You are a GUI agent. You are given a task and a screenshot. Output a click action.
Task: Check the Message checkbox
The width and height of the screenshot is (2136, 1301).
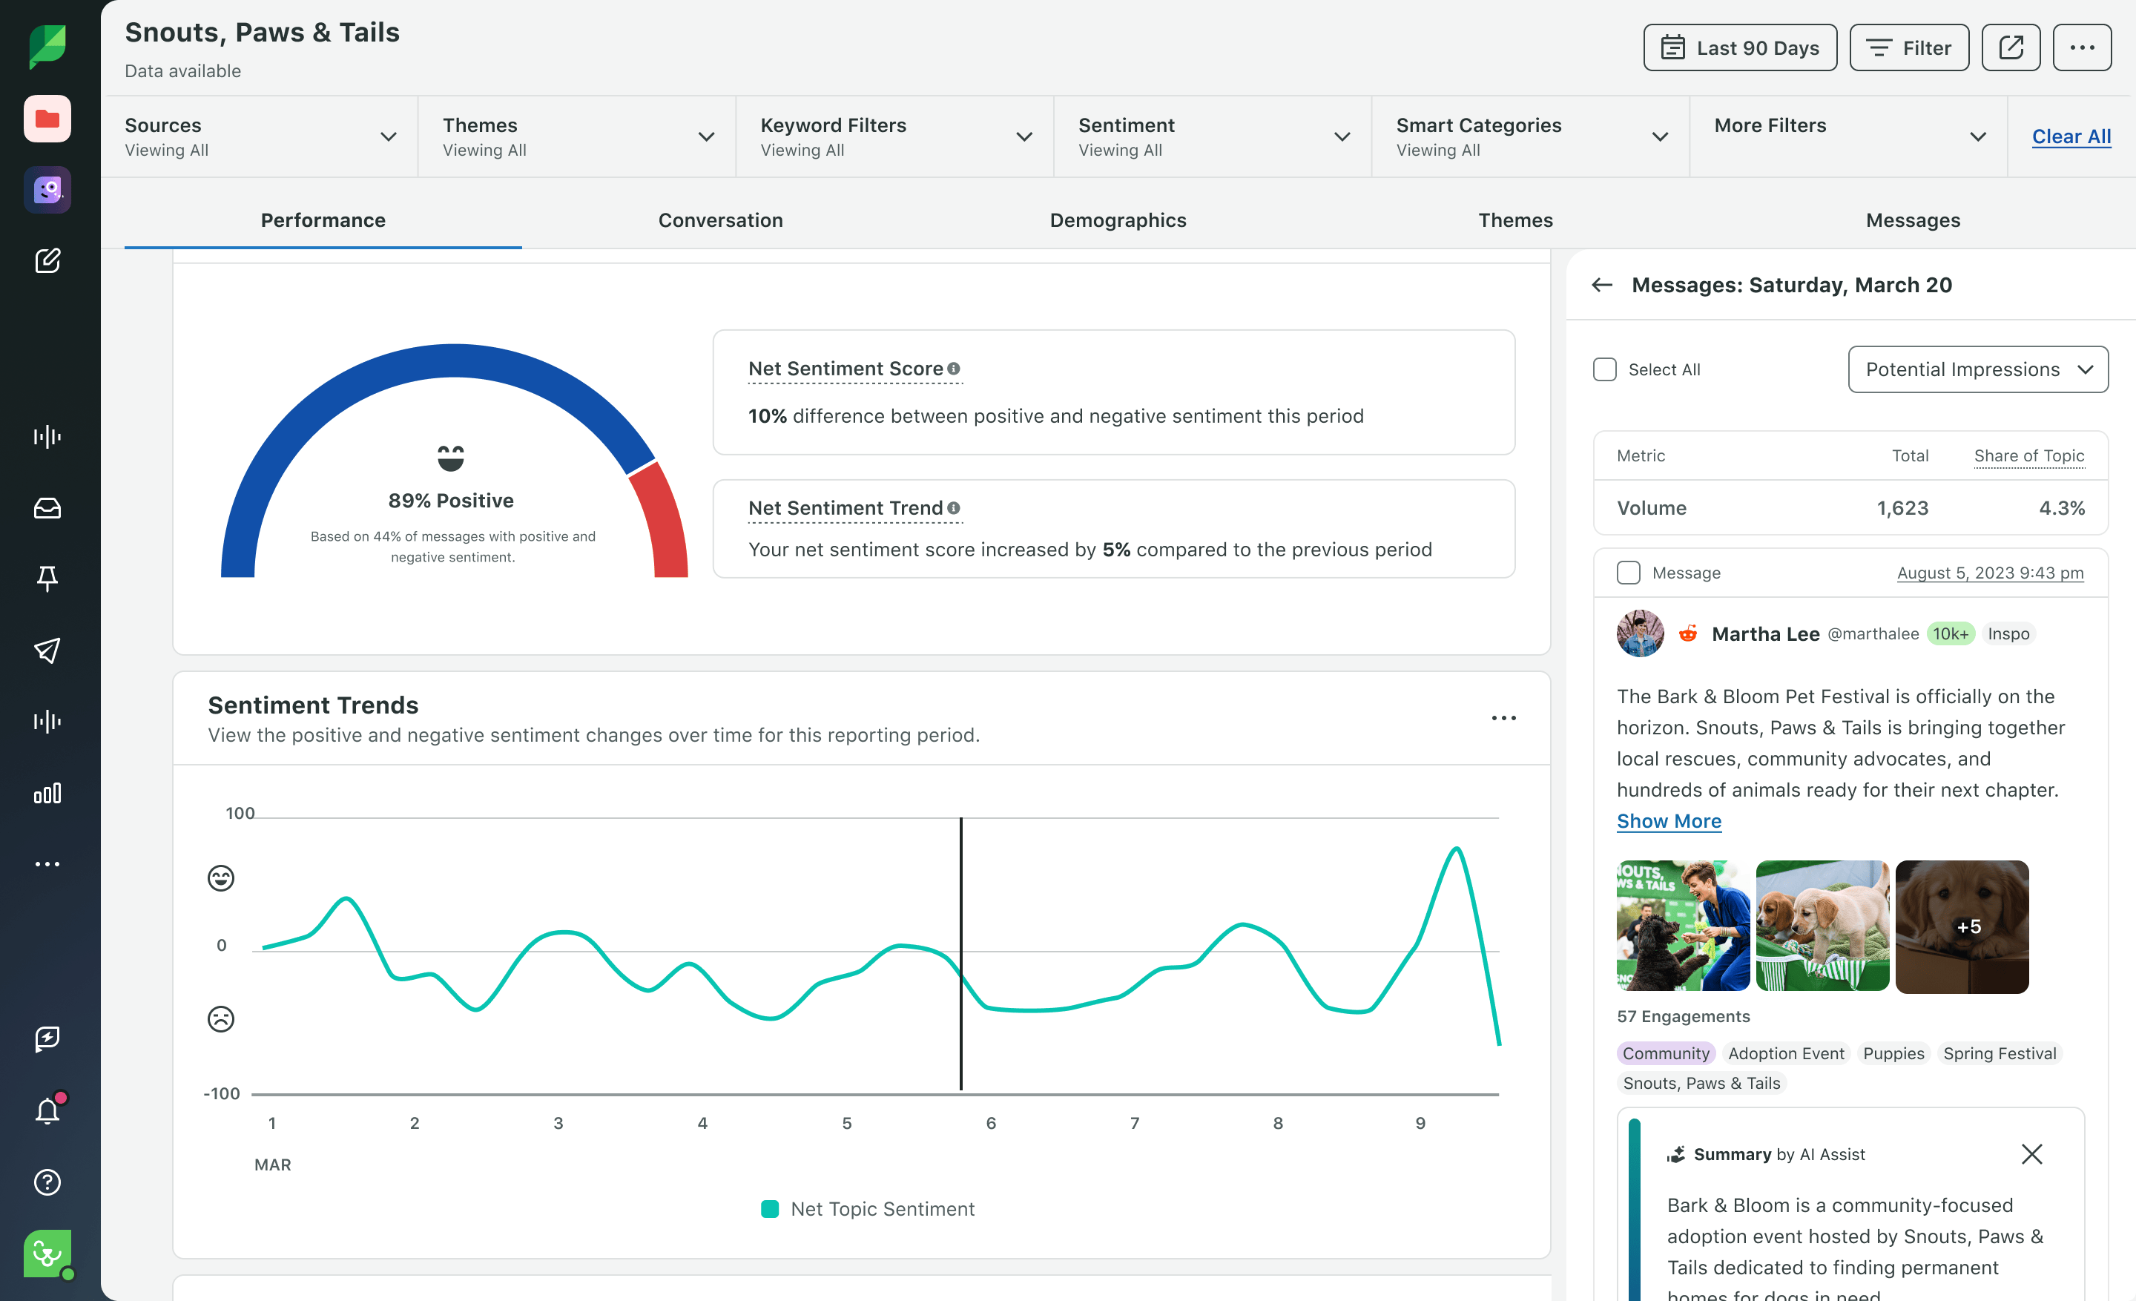1629,572
